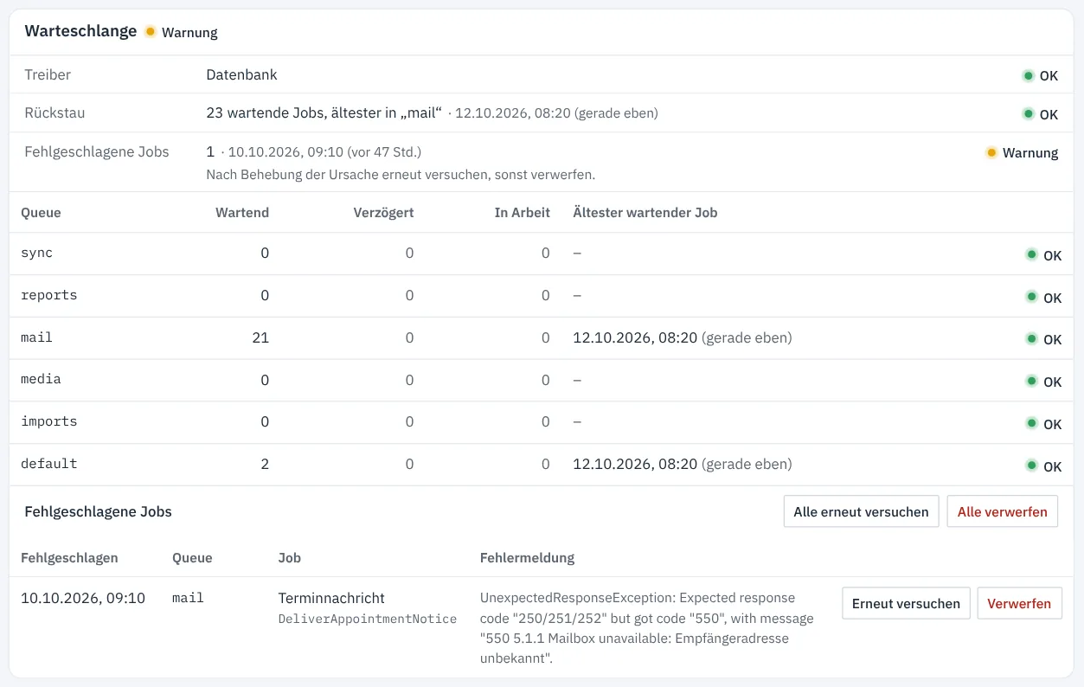Click the failure time beside the Terminnachricht job

(x=83, y=598)
